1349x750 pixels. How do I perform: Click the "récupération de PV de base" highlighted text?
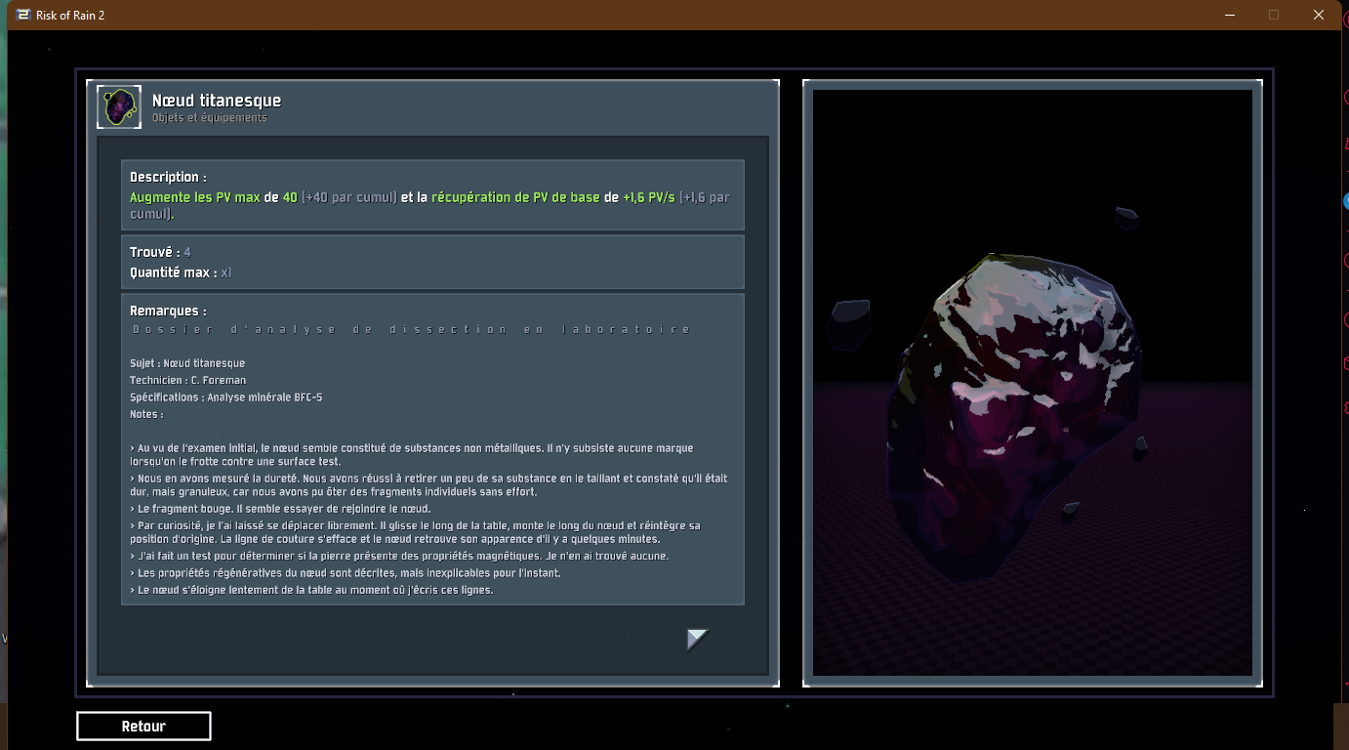[514, 197]
